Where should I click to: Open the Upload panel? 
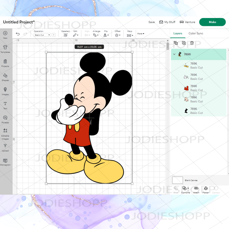click(5, 148)
